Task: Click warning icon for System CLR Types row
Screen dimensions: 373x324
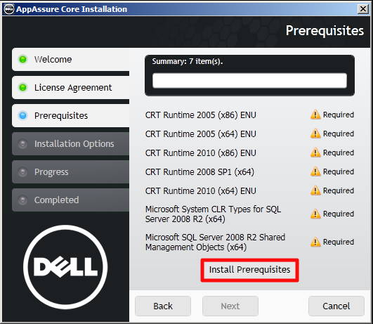Action: click(315, 214)
